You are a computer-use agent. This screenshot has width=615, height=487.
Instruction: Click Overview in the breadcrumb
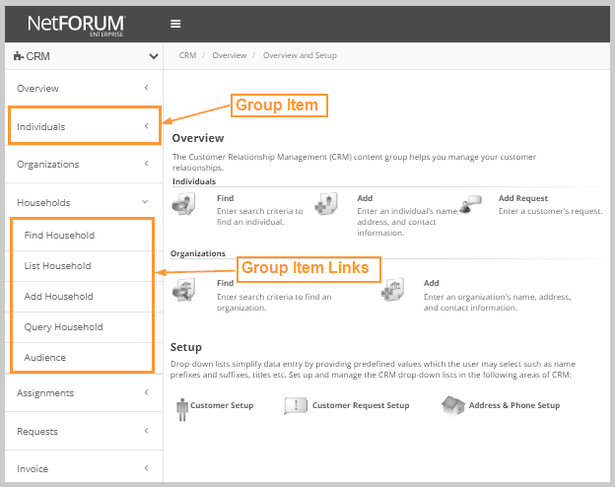pyautogui.click(x=230, y=55)
